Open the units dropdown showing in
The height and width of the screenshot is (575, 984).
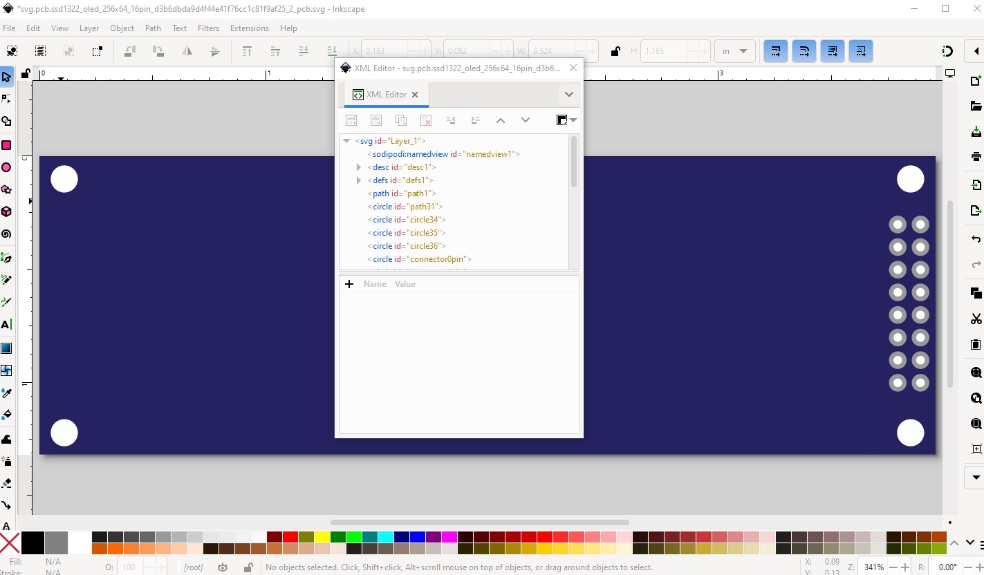pyautogui.click(x=734, y=51)
